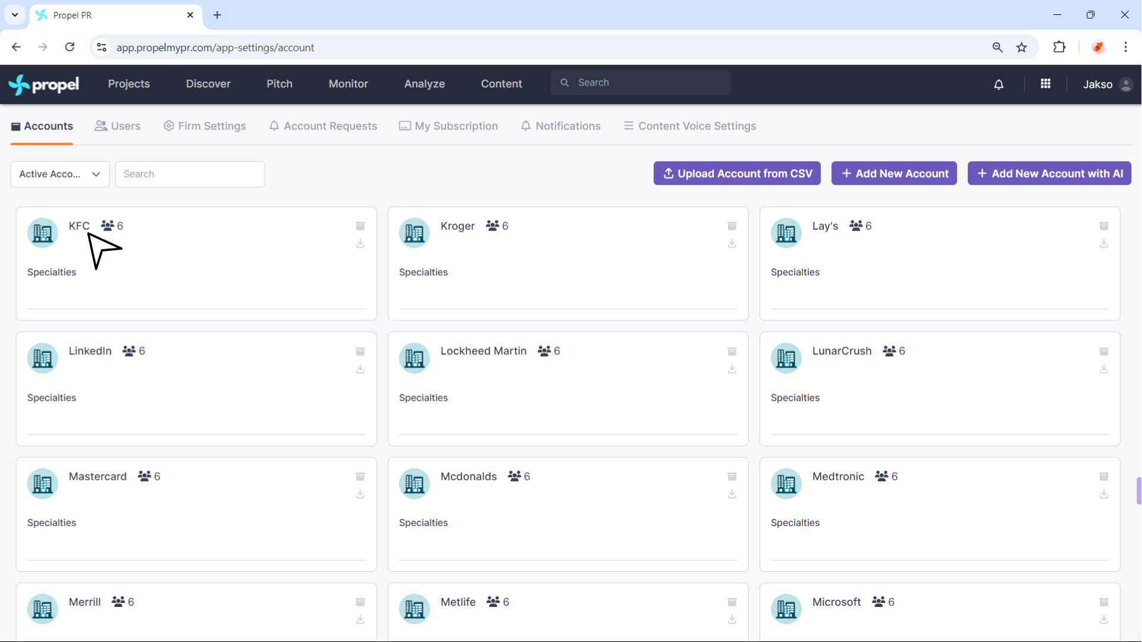Click the browser address bar
Viewport: 1142px width, 642px height.
535,47
